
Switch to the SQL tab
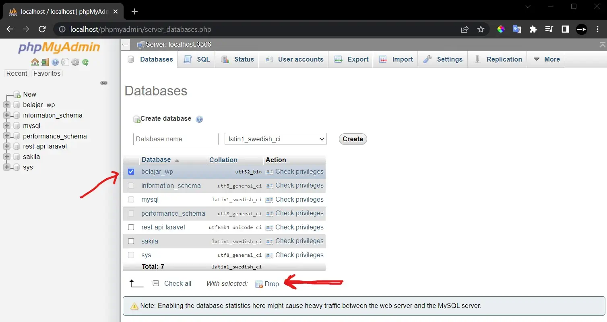click(x=196, y=59)
